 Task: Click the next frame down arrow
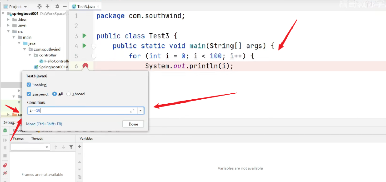[63, 147]
